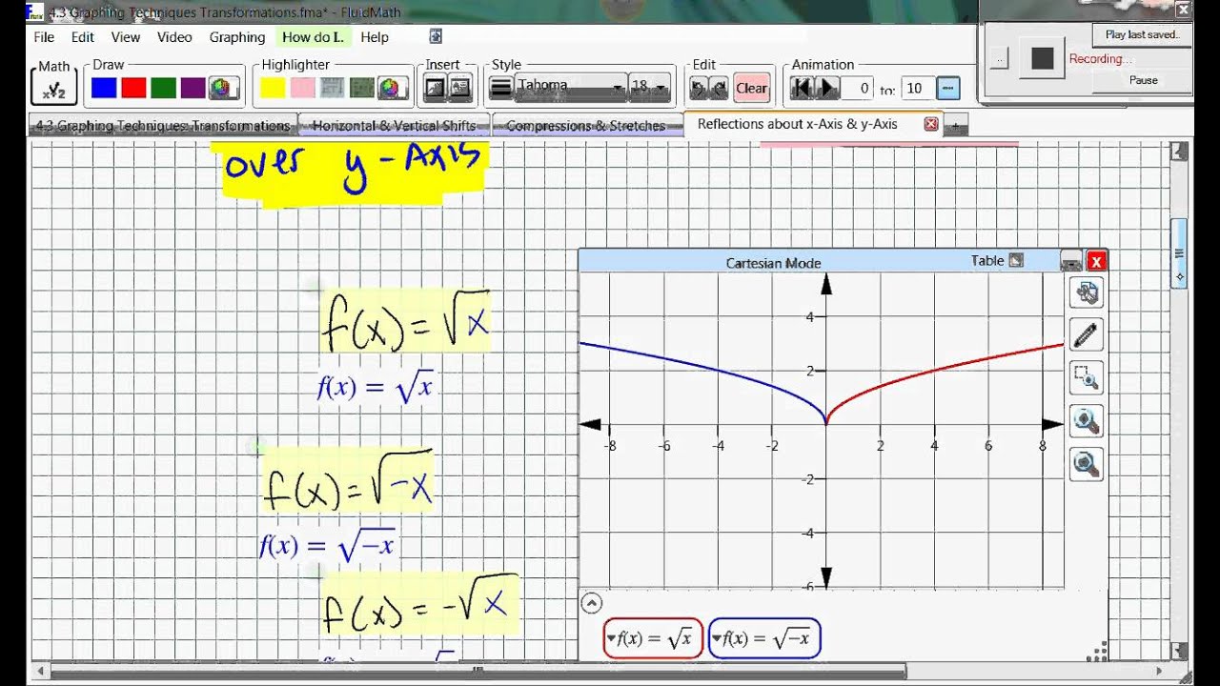
Task: Switch to 4.3 Graphing Techniques Transformations tab
Action: click(x=162, y=126)
